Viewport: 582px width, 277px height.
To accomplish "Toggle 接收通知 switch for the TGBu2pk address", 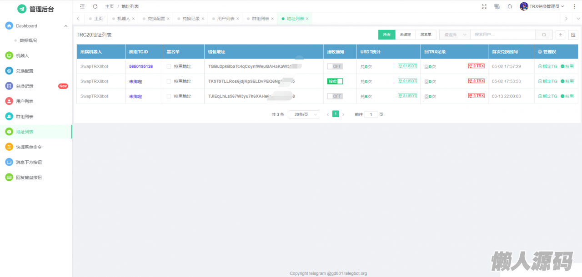I will pyautogui.click(x=335, y=66).
